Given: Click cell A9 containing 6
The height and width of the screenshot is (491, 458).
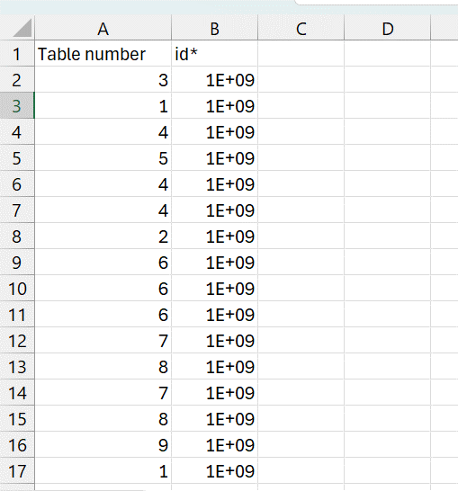Looking at the screenshot, I should 103,263.
